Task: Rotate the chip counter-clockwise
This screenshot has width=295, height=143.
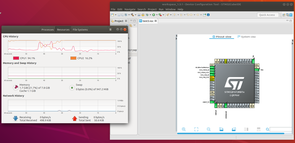Action: 234,129
